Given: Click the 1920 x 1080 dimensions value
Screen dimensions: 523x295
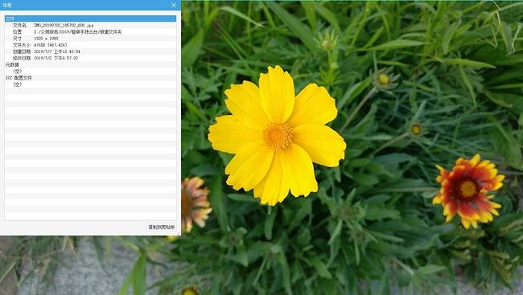Looking at the screenshot, I should tap(46, 39).
